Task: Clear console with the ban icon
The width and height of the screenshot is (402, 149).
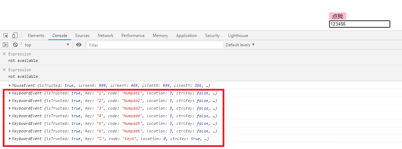Action: tap(15, 45)
